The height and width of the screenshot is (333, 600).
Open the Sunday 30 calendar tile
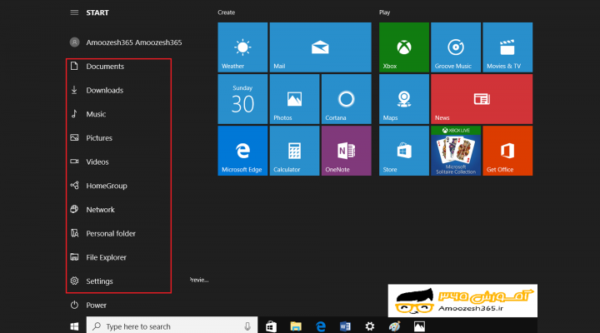[242, 99]
